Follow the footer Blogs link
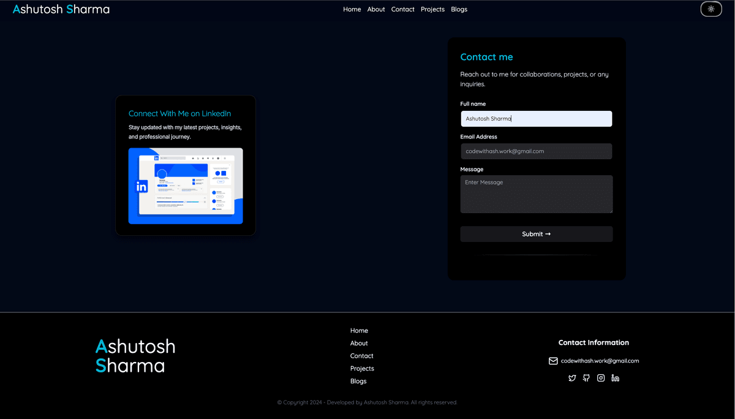The image size is (735, 419). click(x=358, y=381)
